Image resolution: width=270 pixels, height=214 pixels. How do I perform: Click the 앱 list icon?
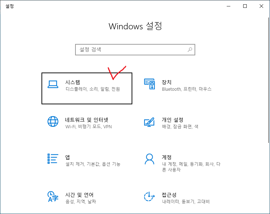tap(53, 159)
